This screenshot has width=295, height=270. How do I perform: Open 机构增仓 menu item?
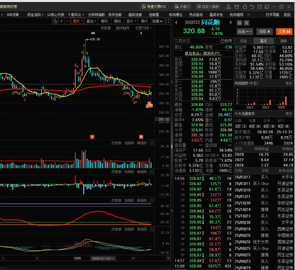click(x=176, y=15)
